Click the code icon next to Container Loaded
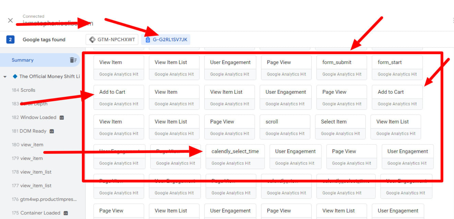The width and height of the screenshot is (454, 219). pyautogui.click(x=65, y=213)
